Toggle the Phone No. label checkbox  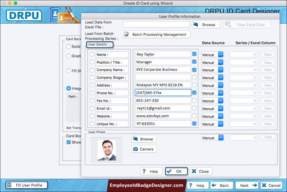92,93
